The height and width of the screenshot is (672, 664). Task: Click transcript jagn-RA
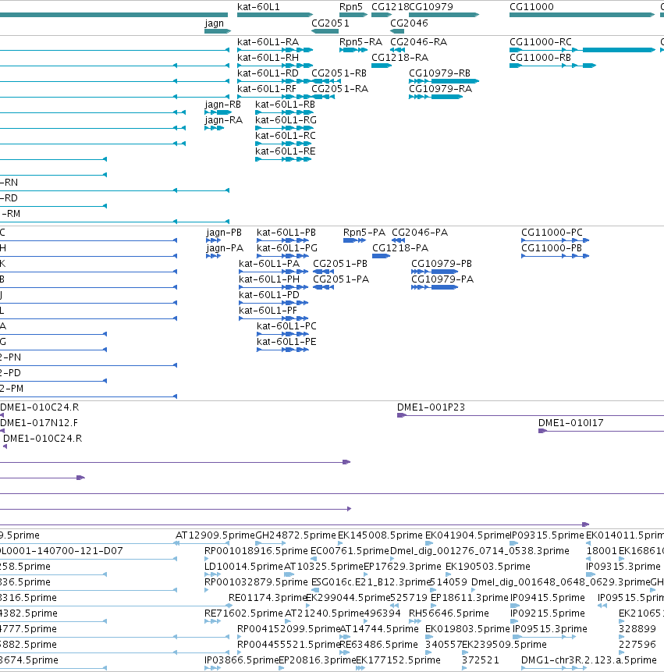pyautogui.click(x=215, y=128)
